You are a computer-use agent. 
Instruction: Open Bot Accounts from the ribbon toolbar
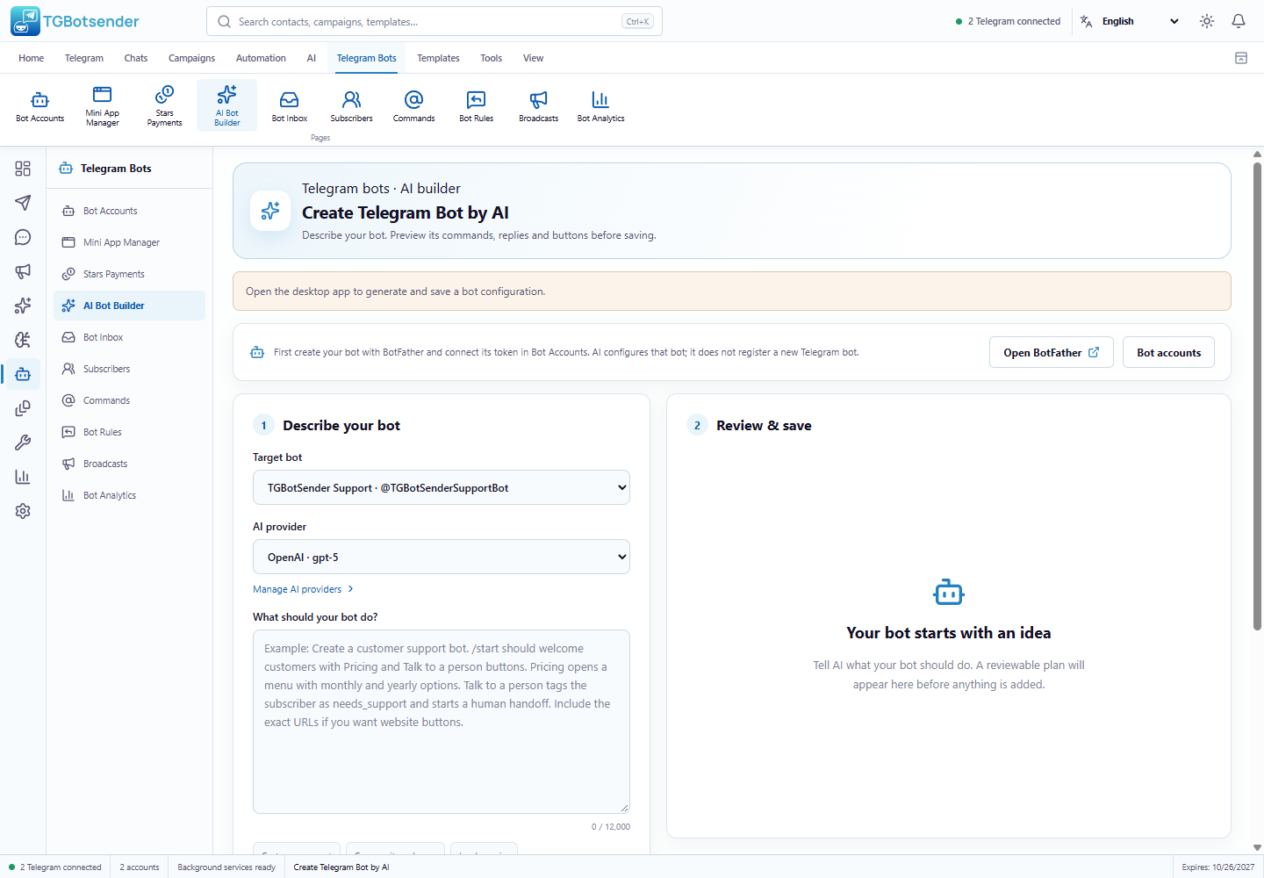(40, 105)
